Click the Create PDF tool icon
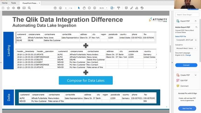201x113 pixels. [178, 75]
